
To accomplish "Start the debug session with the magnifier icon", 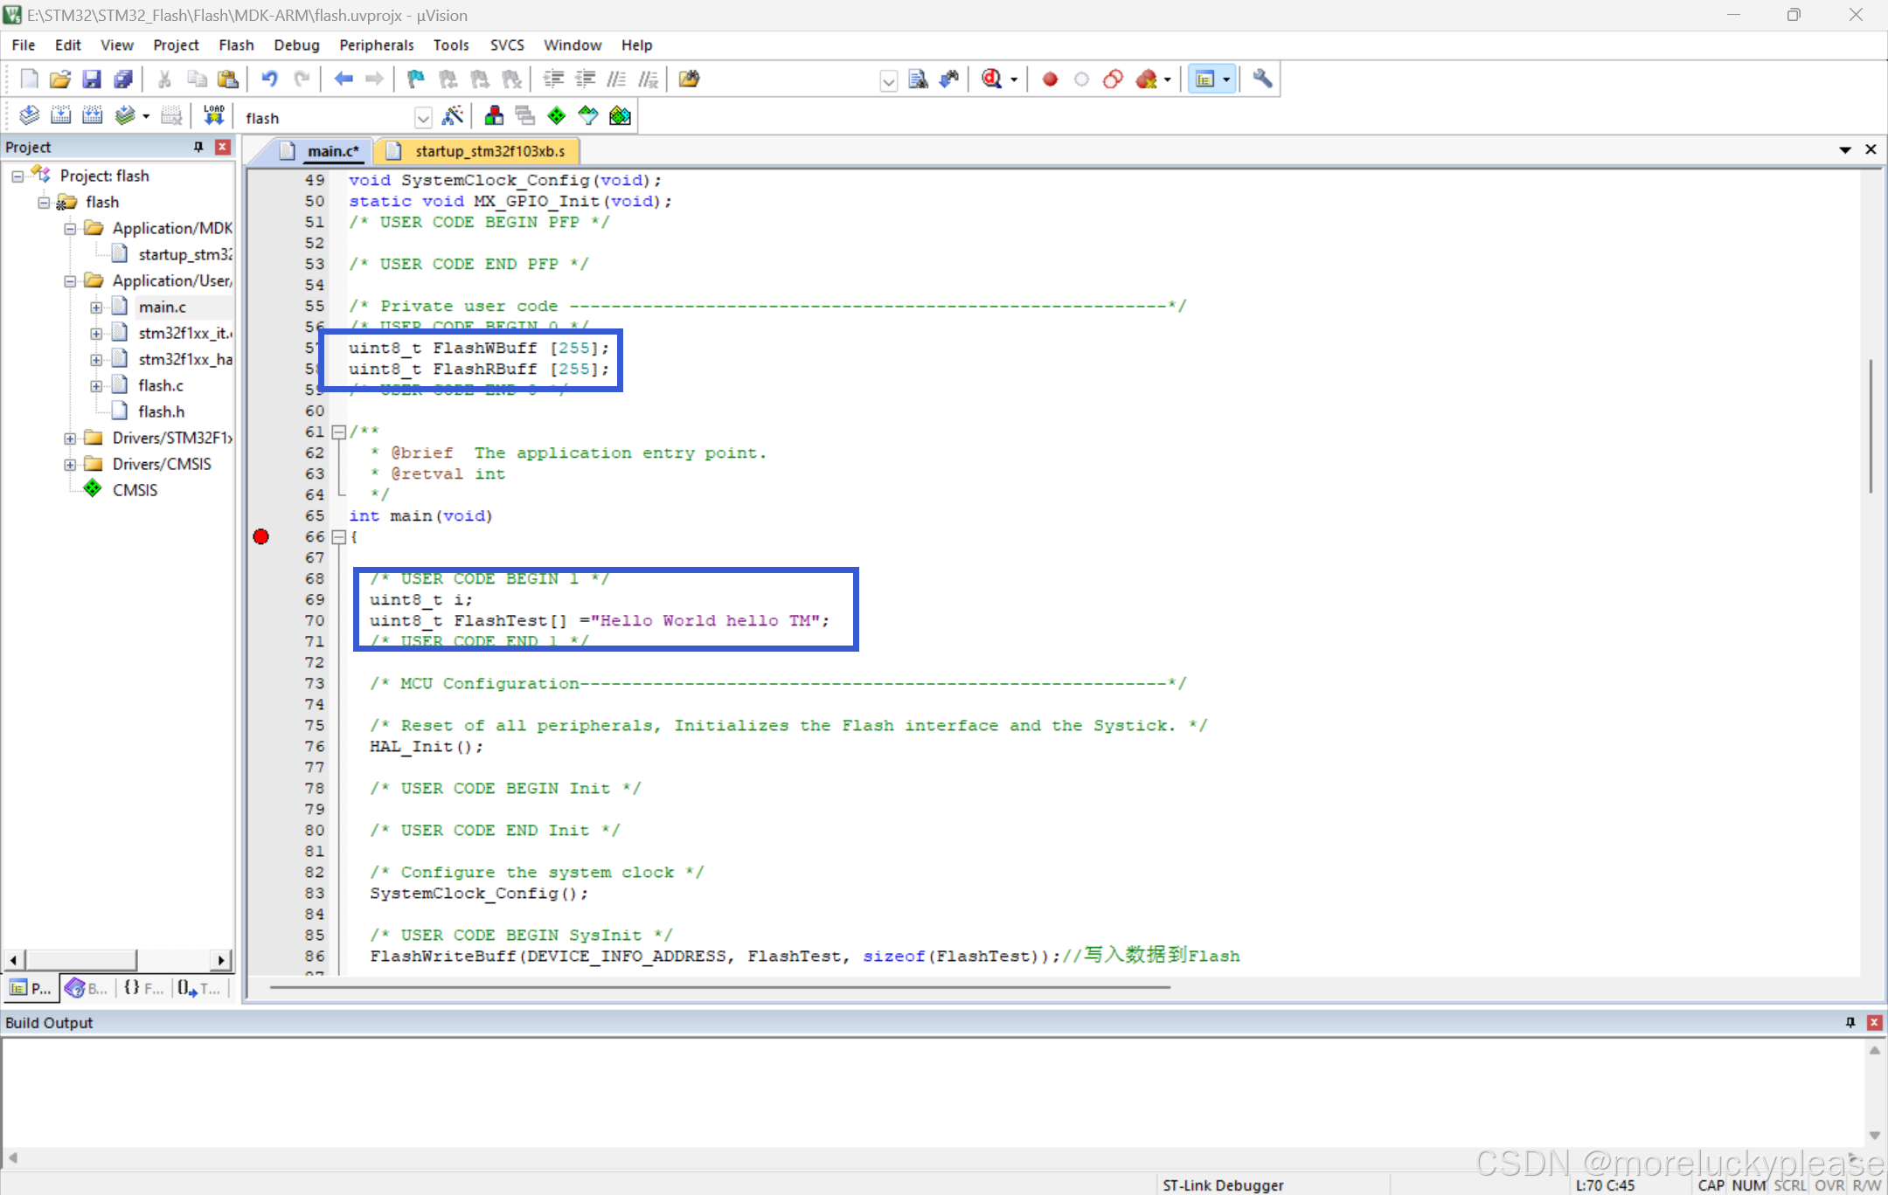I will pos(991,79).
